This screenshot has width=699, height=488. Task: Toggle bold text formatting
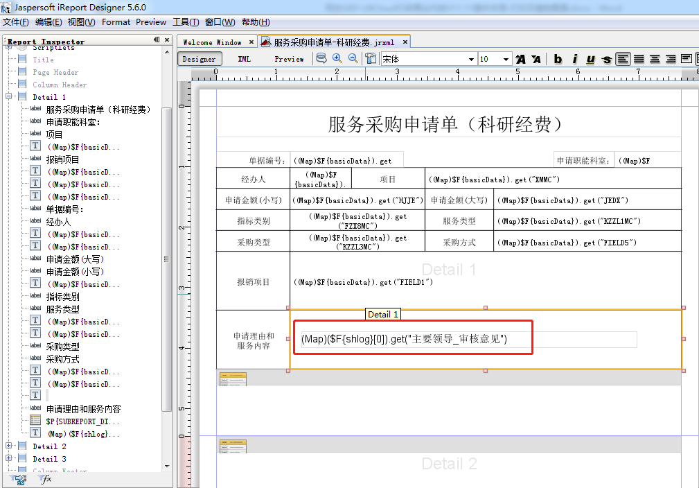[x=558, y=59]
